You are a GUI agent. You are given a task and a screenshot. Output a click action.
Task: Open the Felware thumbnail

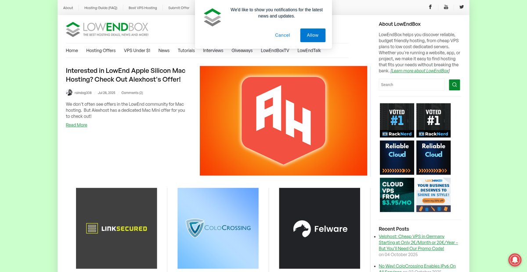click(320, 228)
